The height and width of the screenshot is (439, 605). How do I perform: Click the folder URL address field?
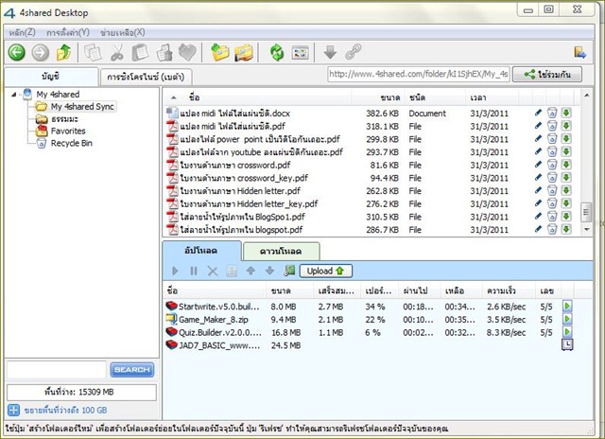(418, 74)
